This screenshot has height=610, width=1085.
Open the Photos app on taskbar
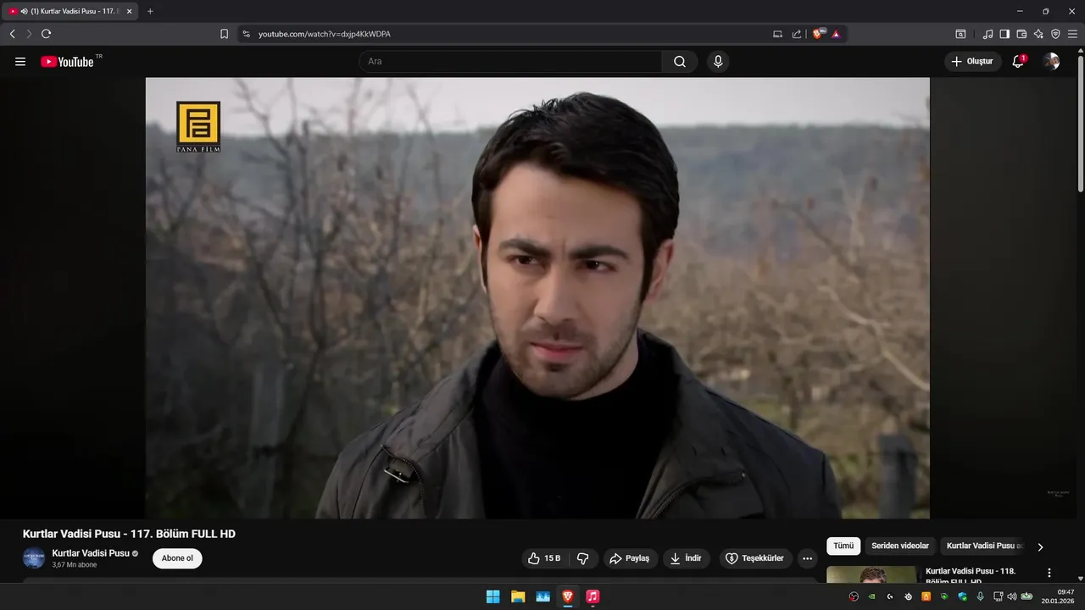[542, 596]
